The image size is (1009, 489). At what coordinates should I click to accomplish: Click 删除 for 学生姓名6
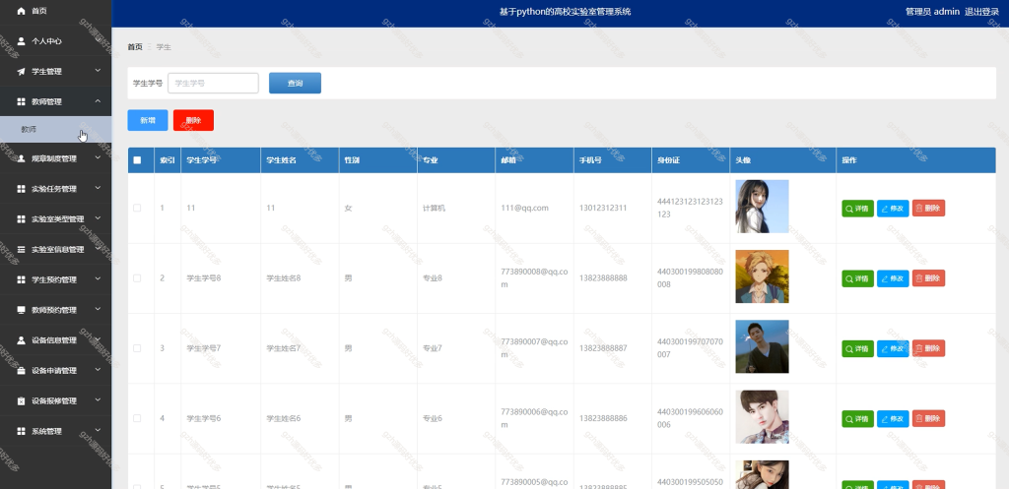(928, 418)
